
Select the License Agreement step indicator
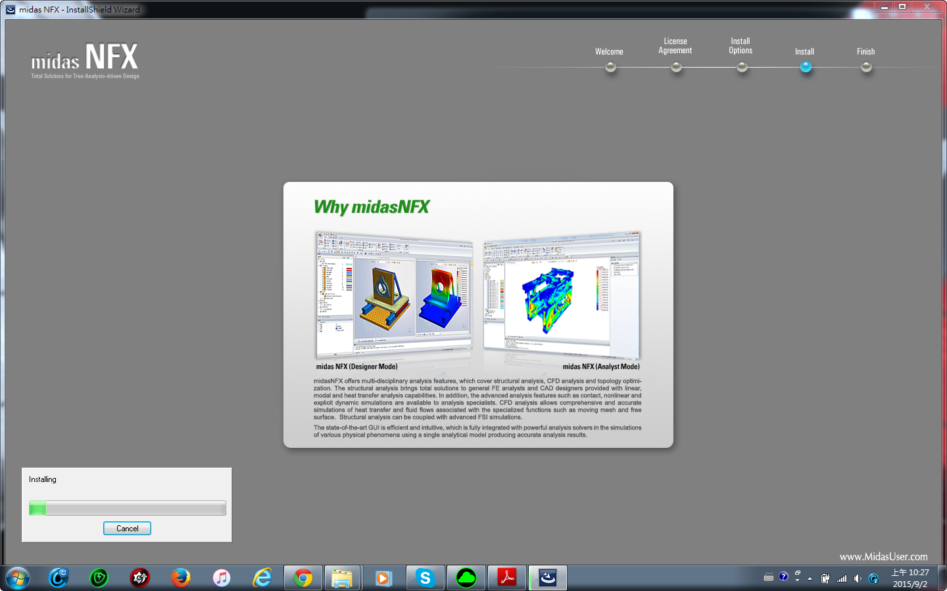(676, 67)
